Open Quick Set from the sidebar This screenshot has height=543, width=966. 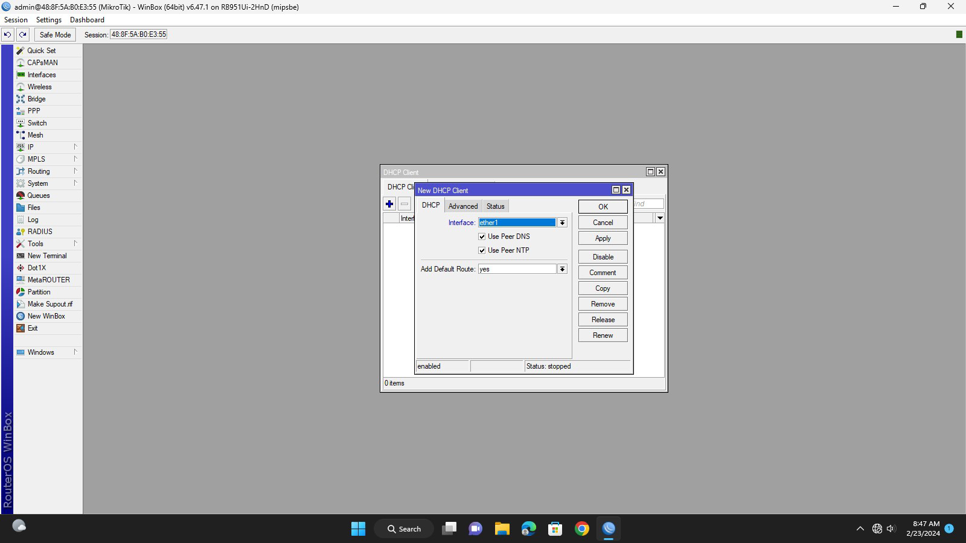[48, 51]
